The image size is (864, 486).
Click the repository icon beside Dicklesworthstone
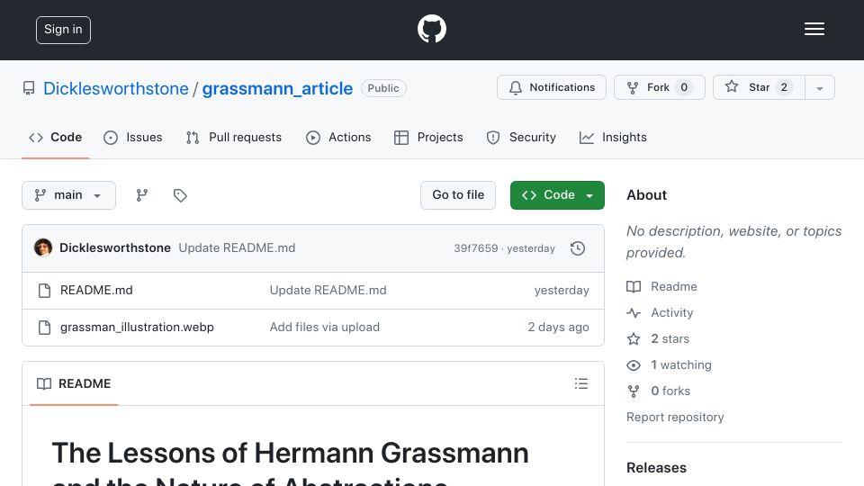pos(29,88)
